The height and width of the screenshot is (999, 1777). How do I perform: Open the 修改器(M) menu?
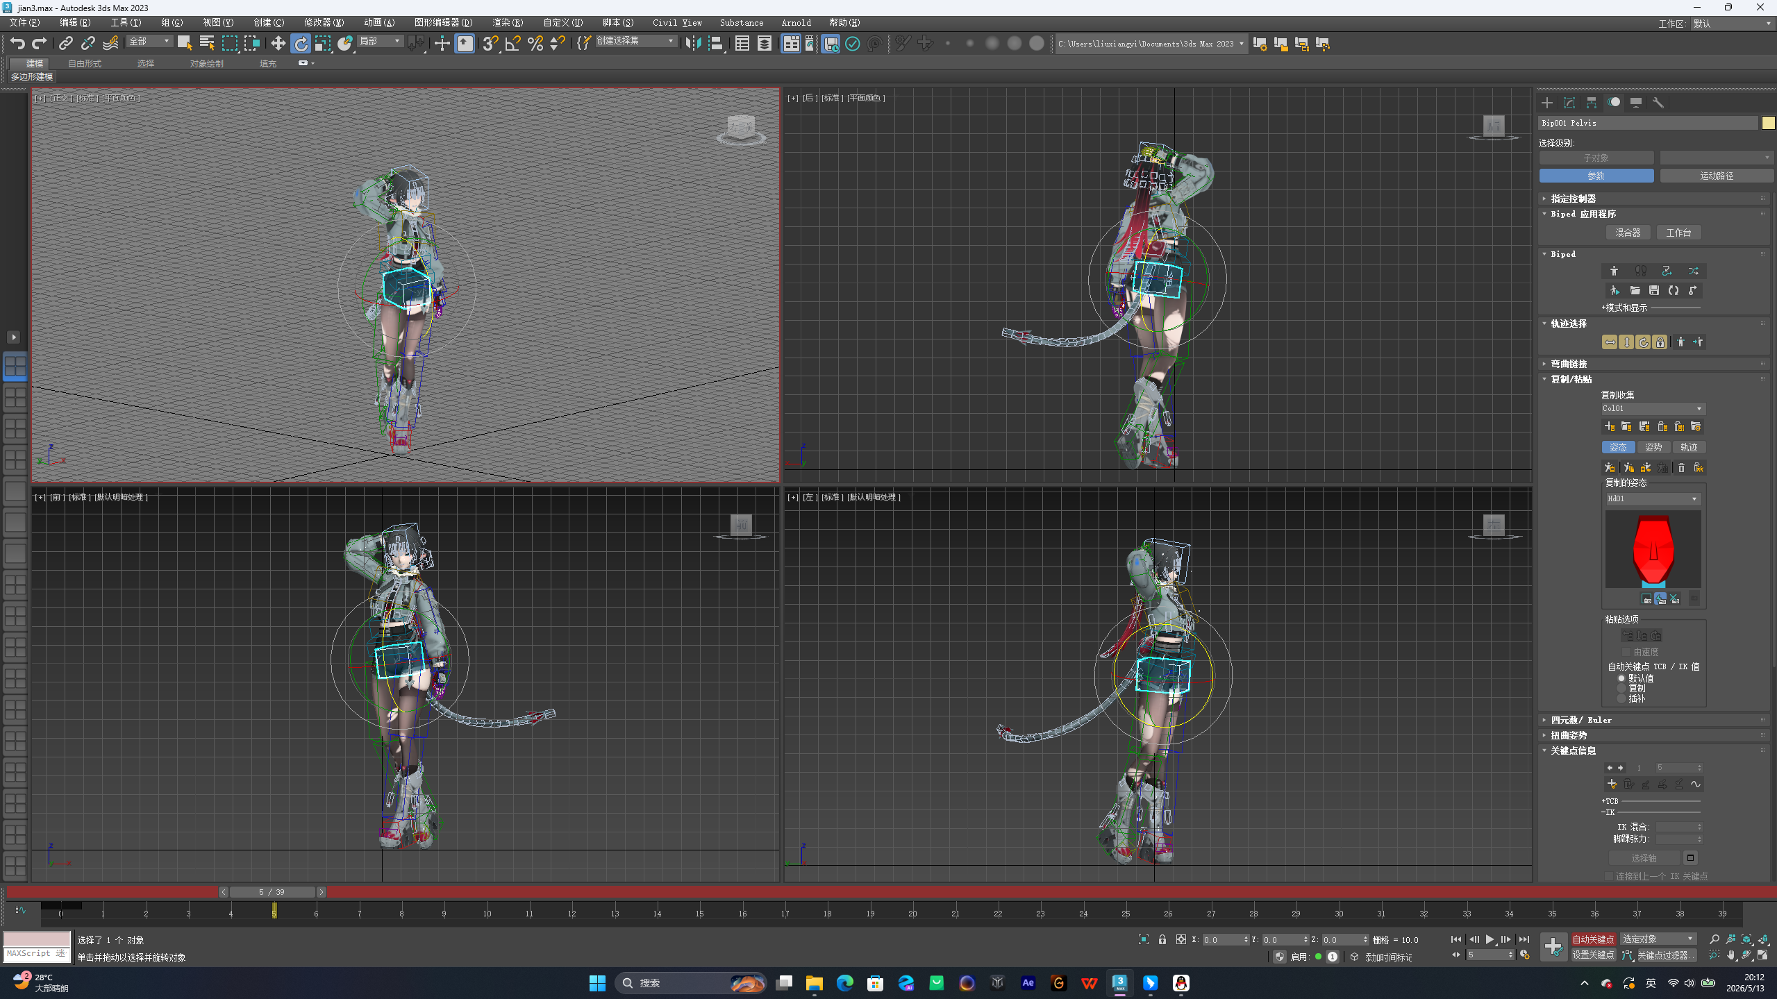324,23
